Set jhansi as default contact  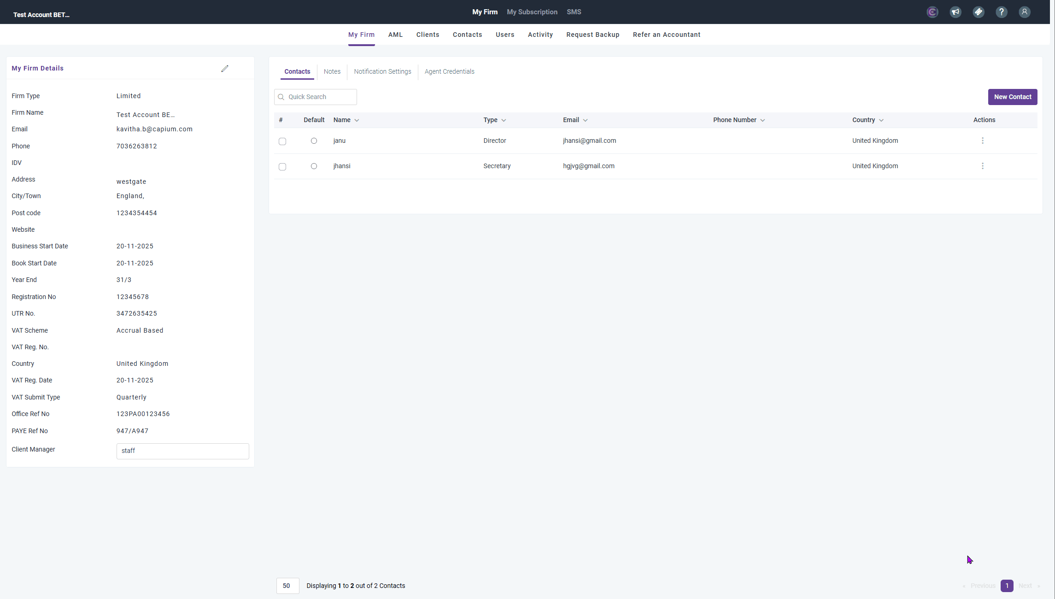[x=314, y=166]
